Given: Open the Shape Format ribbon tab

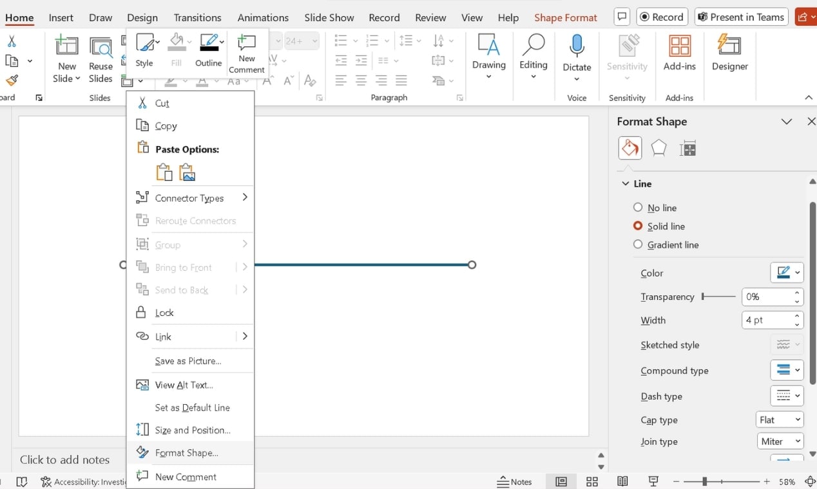Looking at the screenshot, I should pyautogui.click(x=566, y=17).
